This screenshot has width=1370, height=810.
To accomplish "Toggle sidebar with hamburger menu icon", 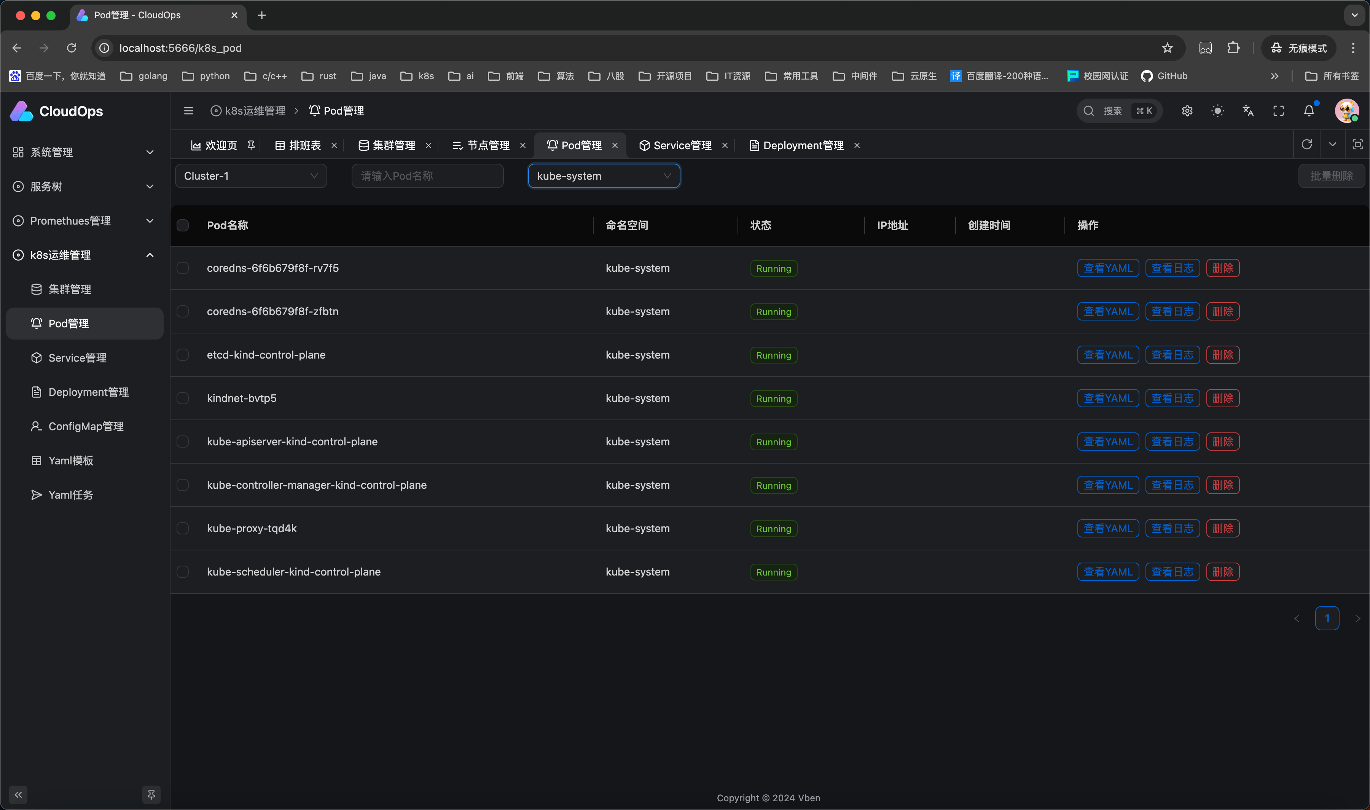I will click(189, 111).
